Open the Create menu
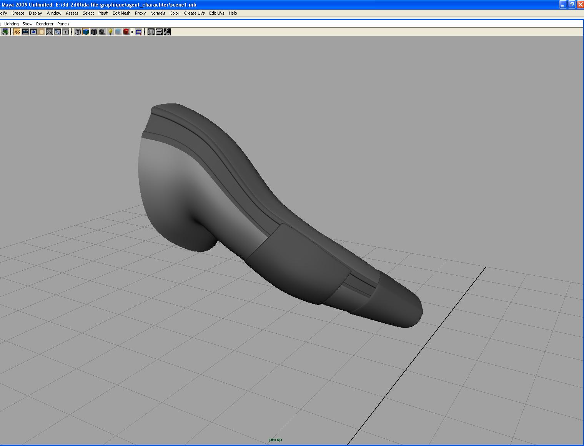 click(18, 13)
